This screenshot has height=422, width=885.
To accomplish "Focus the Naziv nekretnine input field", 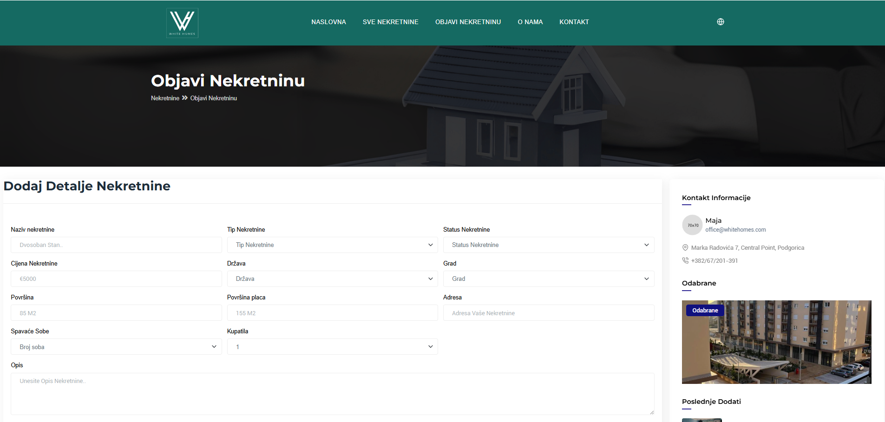I will (x=116, y=245).
